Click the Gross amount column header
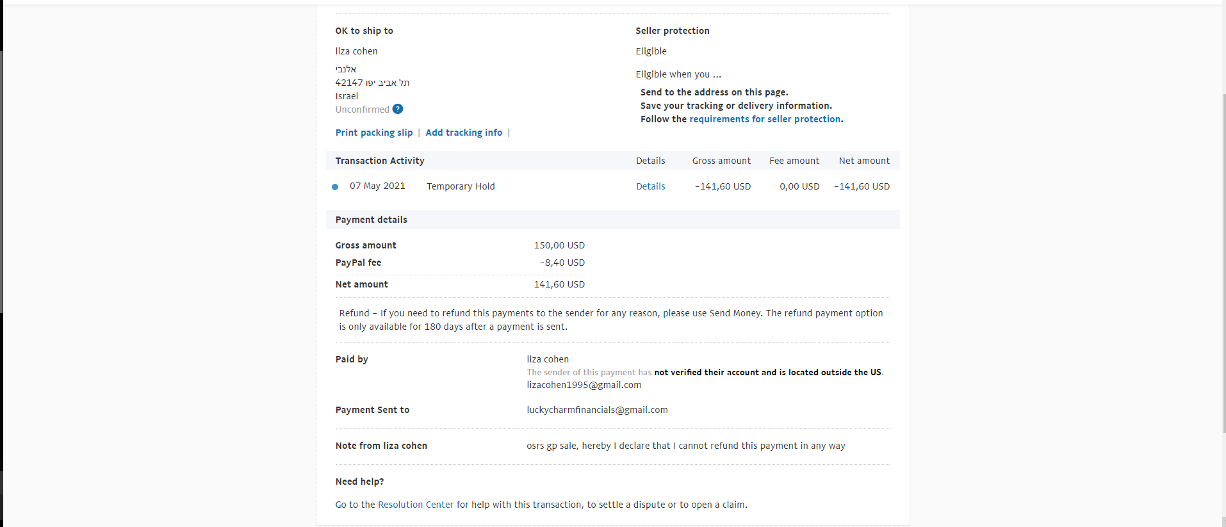1226x527 pixels. (721, 161)
